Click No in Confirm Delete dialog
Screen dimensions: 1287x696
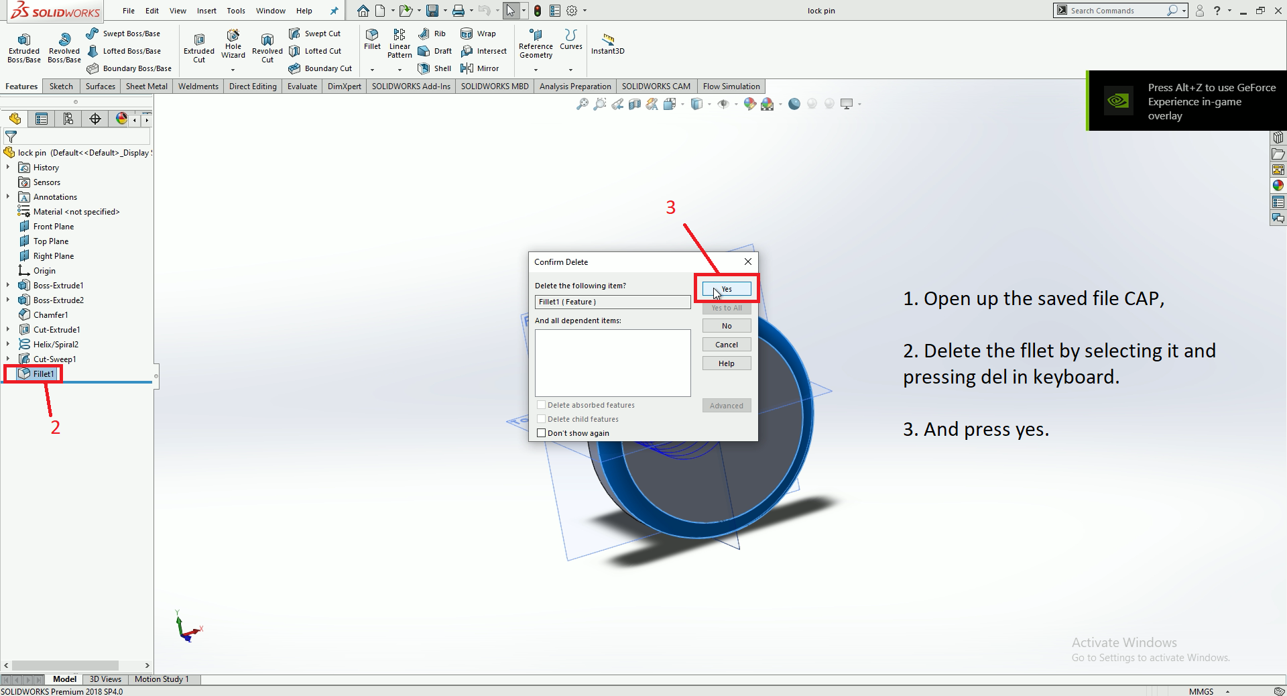point(727,326)
